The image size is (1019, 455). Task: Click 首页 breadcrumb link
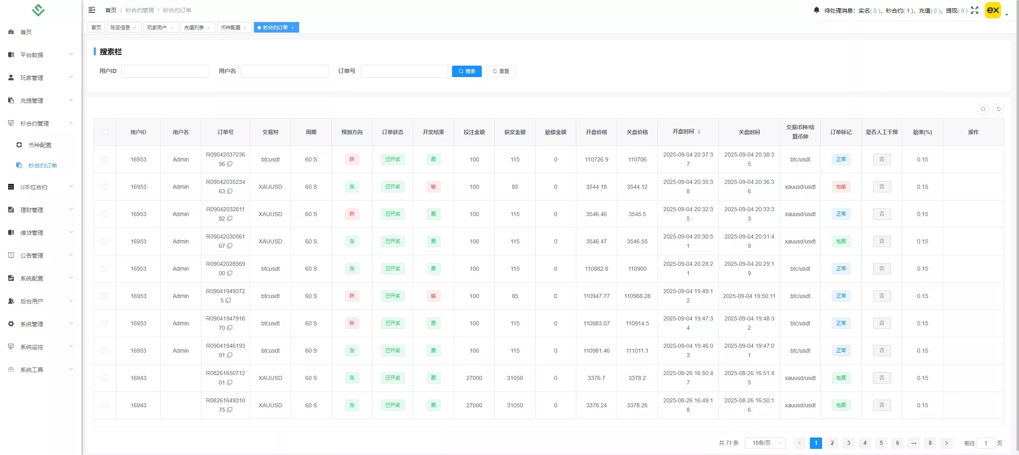(x=111, y=10)
